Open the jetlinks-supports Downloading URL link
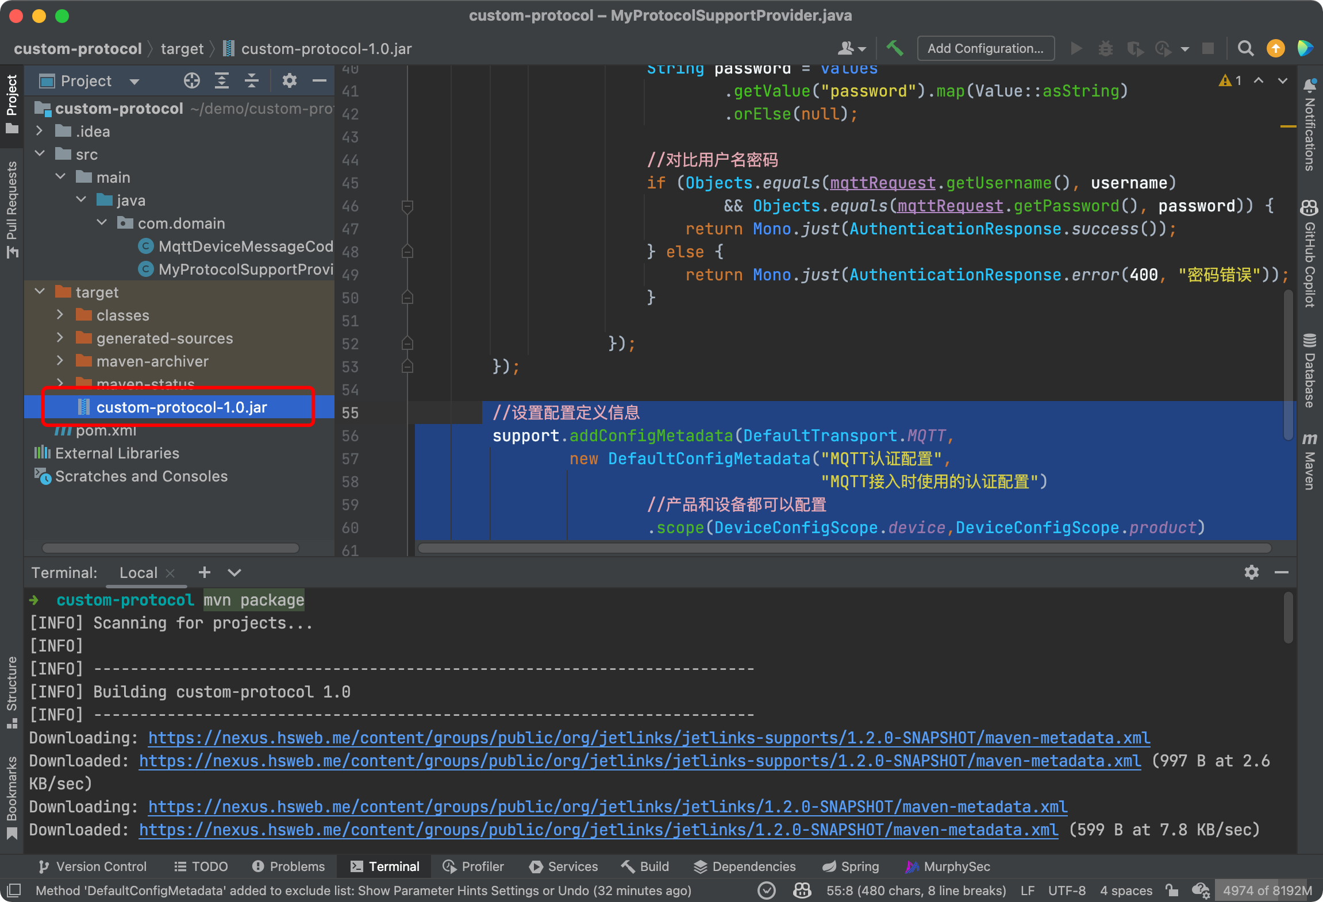Viewport: 1323px width, 902px height. (649, 738)
